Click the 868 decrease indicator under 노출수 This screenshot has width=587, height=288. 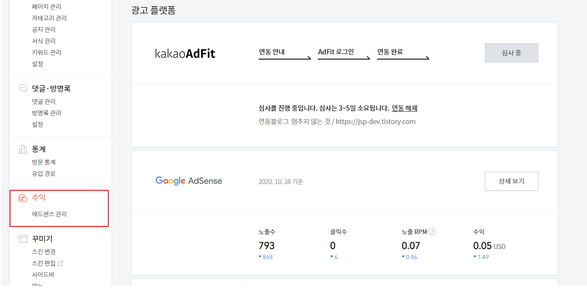[x=266, y=257]
